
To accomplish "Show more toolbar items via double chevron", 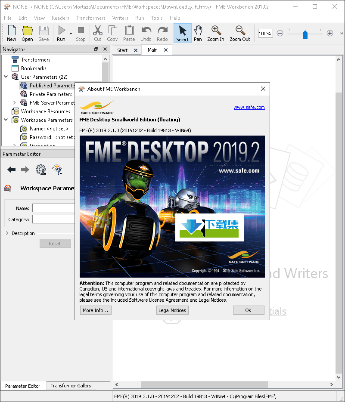I will click(x=342, y=33).
